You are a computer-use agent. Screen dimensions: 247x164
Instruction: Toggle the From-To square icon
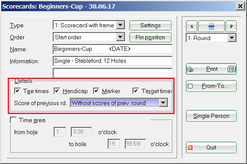190,86
